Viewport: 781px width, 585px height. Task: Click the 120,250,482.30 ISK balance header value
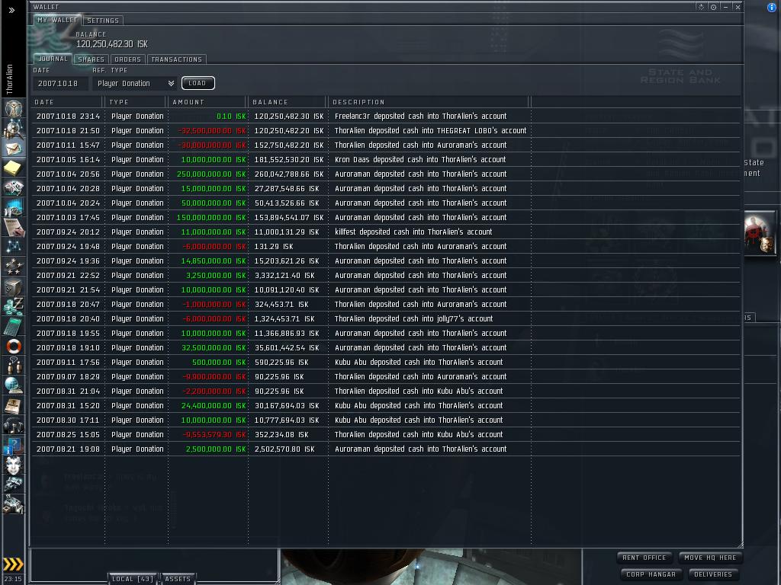[x=111, y=44]
